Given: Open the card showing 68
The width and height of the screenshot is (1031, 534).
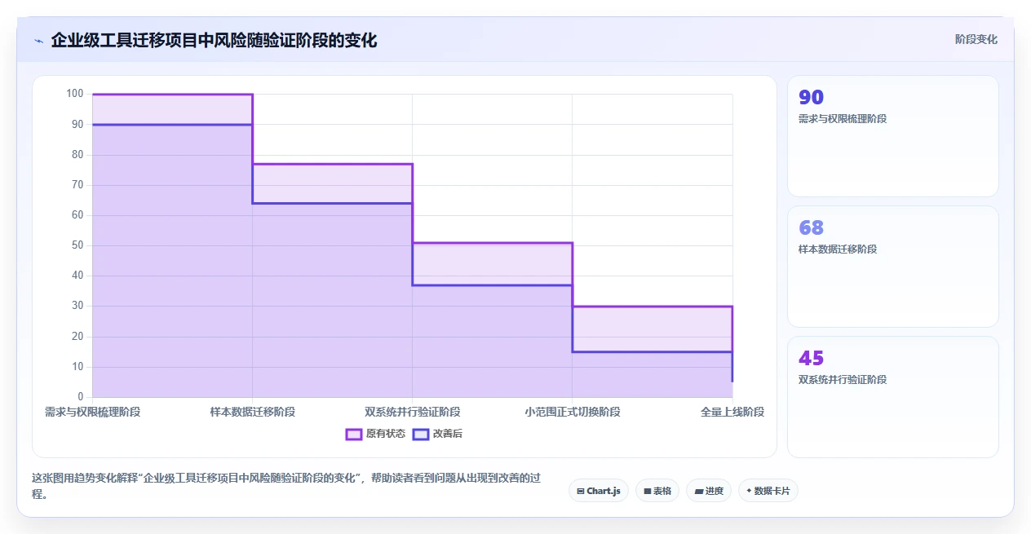Looking at the screenshot, I should pos(892,267).
